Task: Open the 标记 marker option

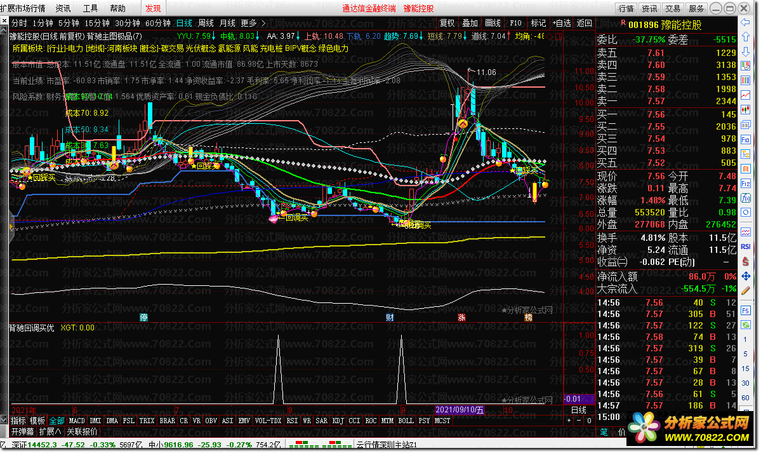Action: [538, 23]
